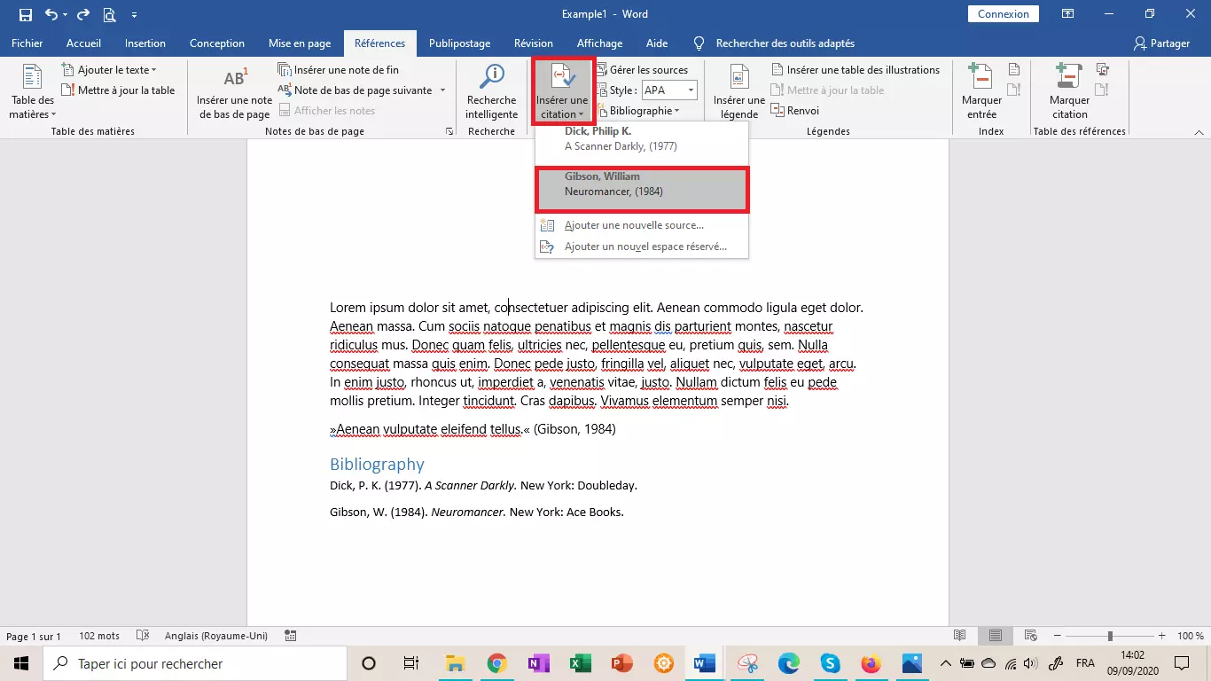Click Anglais (Royaume-Uni) language indicator
This screenshot has height=681, width=1211.
point(217,636)
